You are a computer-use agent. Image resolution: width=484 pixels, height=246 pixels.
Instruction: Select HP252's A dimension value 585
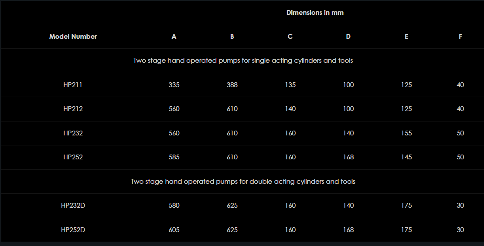click(174, 157)
